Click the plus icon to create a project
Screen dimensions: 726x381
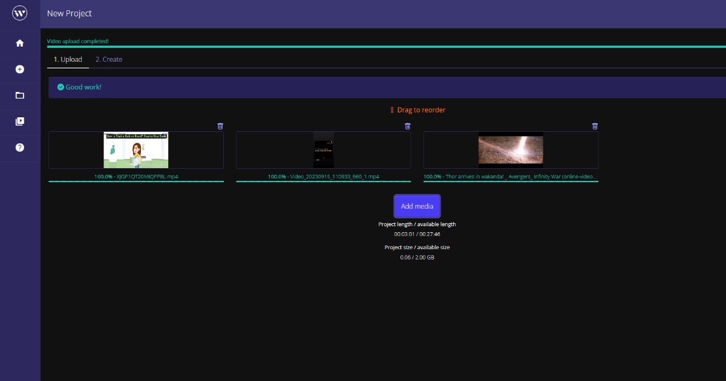point(20,70)
